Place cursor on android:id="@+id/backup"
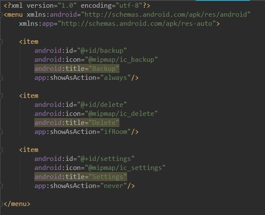This screenshot has height=215, width=265. (81, 51)
